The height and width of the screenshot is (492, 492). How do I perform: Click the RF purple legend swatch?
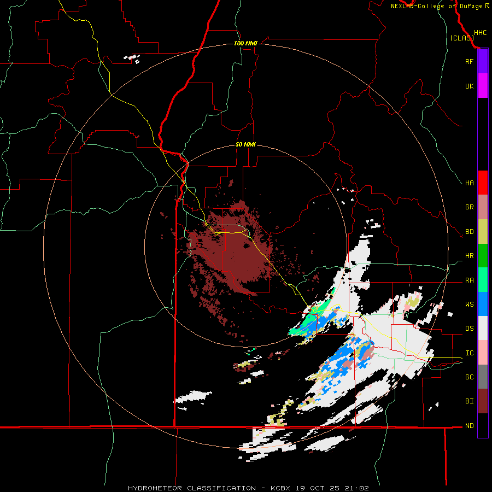(483, 61)
